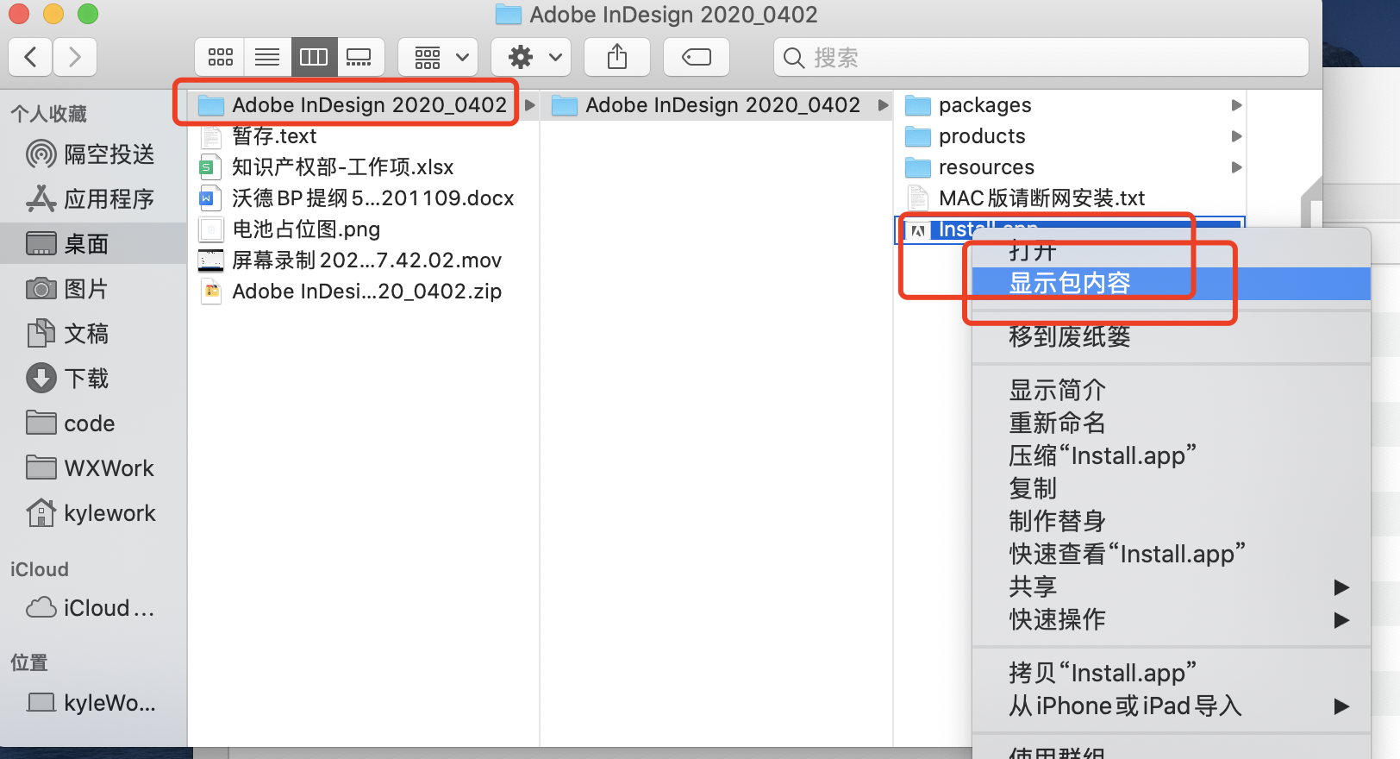Switch to list view
1400x759 pixels.
267,58
